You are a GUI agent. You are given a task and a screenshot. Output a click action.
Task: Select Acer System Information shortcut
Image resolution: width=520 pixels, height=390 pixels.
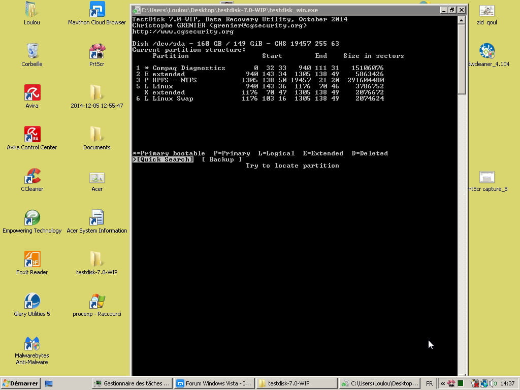pos(97,221)
